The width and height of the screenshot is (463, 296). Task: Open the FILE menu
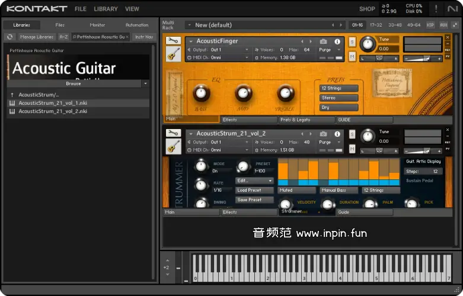point(81,9)
